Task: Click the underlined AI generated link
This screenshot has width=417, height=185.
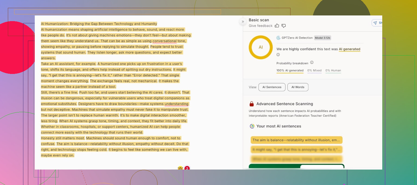Action: pos(349,49)
